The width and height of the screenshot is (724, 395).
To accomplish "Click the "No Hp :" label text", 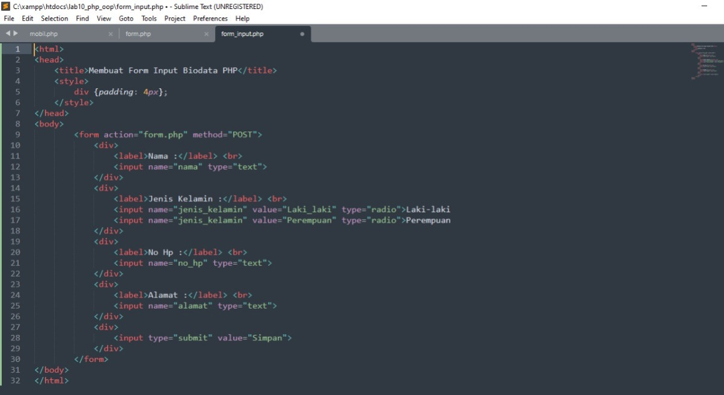I will 165,252.
